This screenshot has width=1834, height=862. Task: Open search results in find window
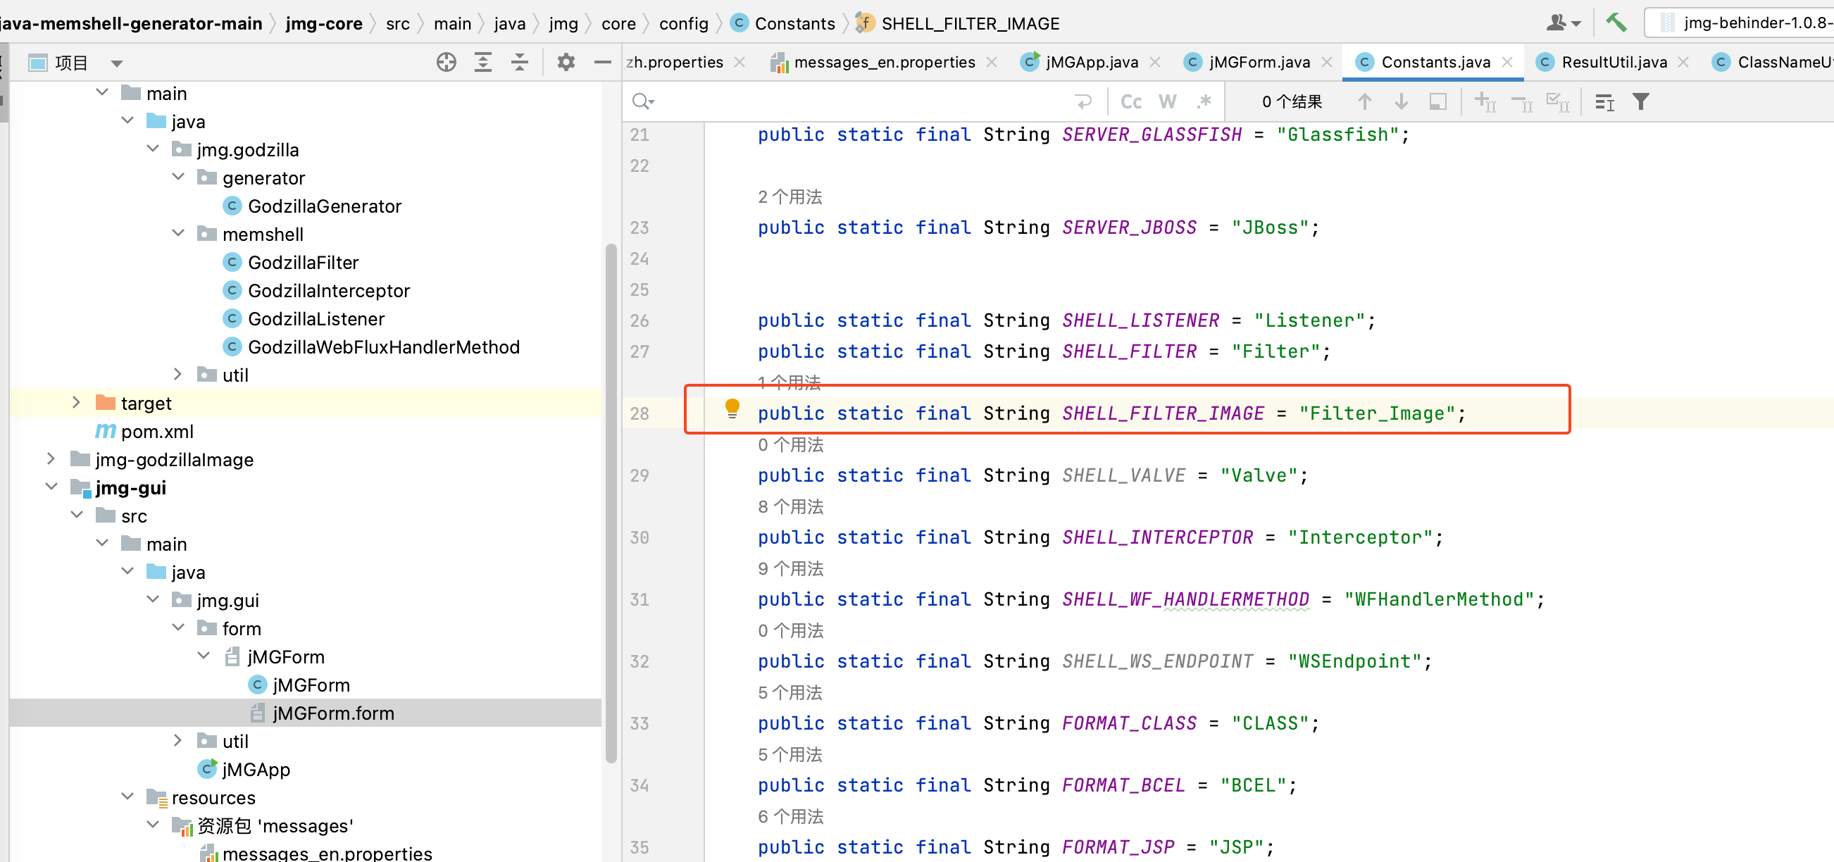[1604, 103]
